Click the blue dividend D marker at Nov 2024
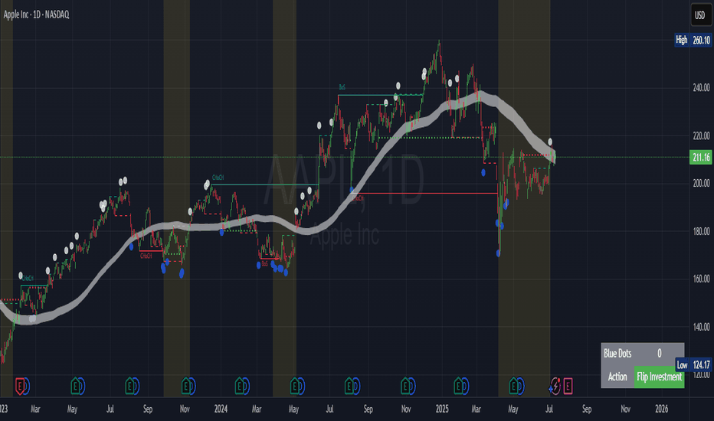714x421 pixels. (x=411, y=387)
